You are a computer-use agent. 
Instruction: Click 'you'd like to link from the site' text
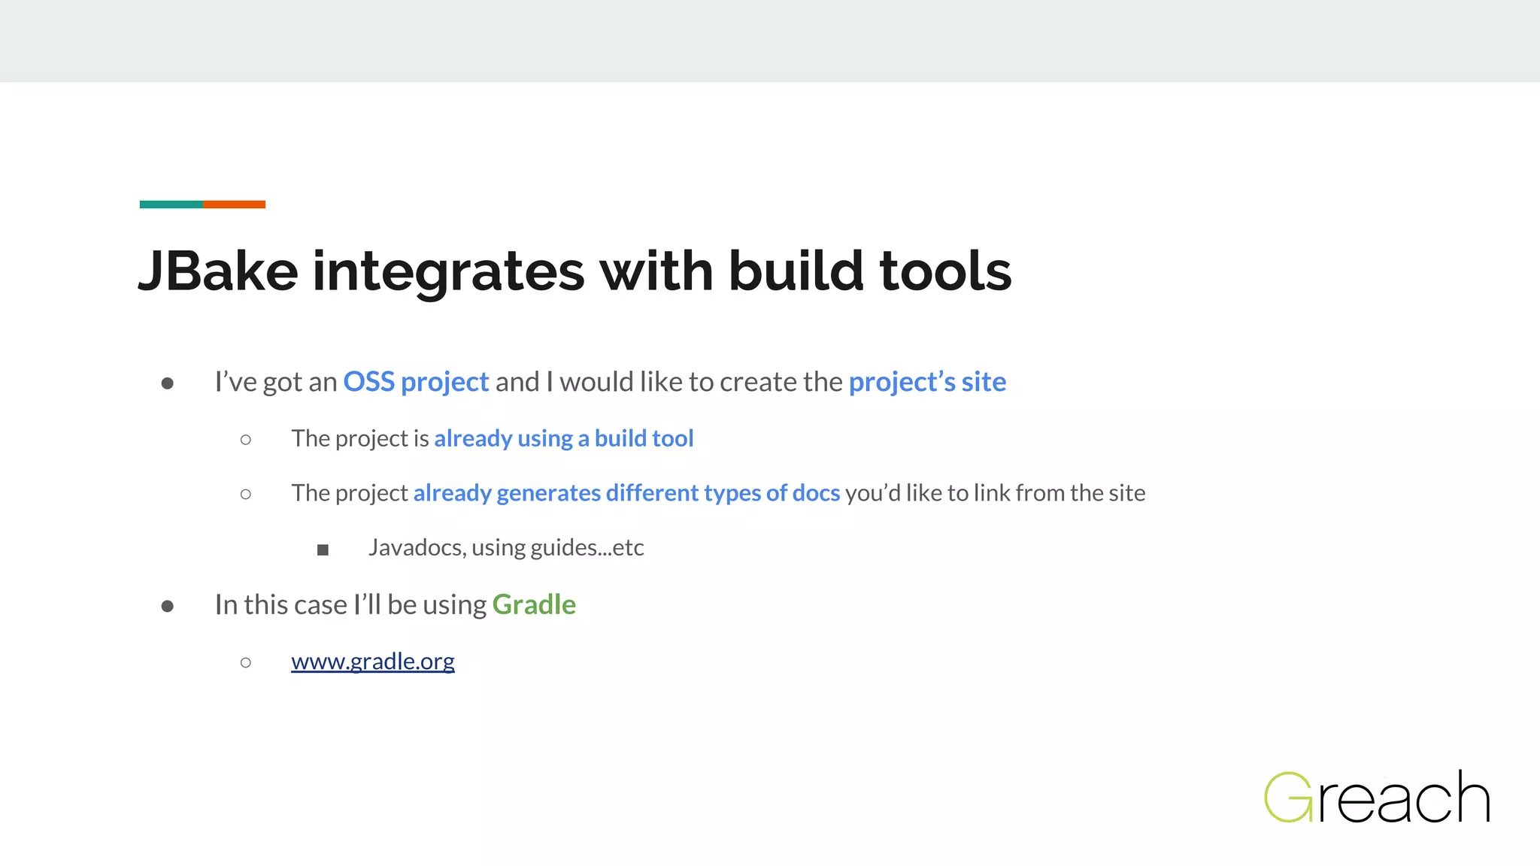coord(996,493)
